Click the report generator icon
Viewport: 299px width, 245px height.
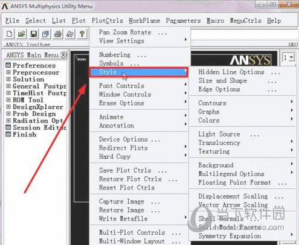(70, 34)
